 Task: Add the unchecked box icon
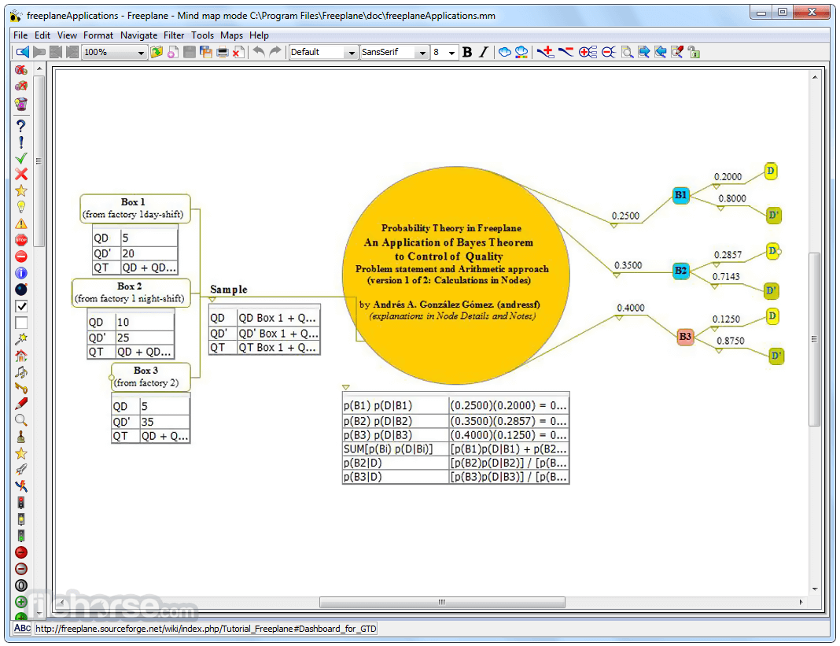(21, 323)
